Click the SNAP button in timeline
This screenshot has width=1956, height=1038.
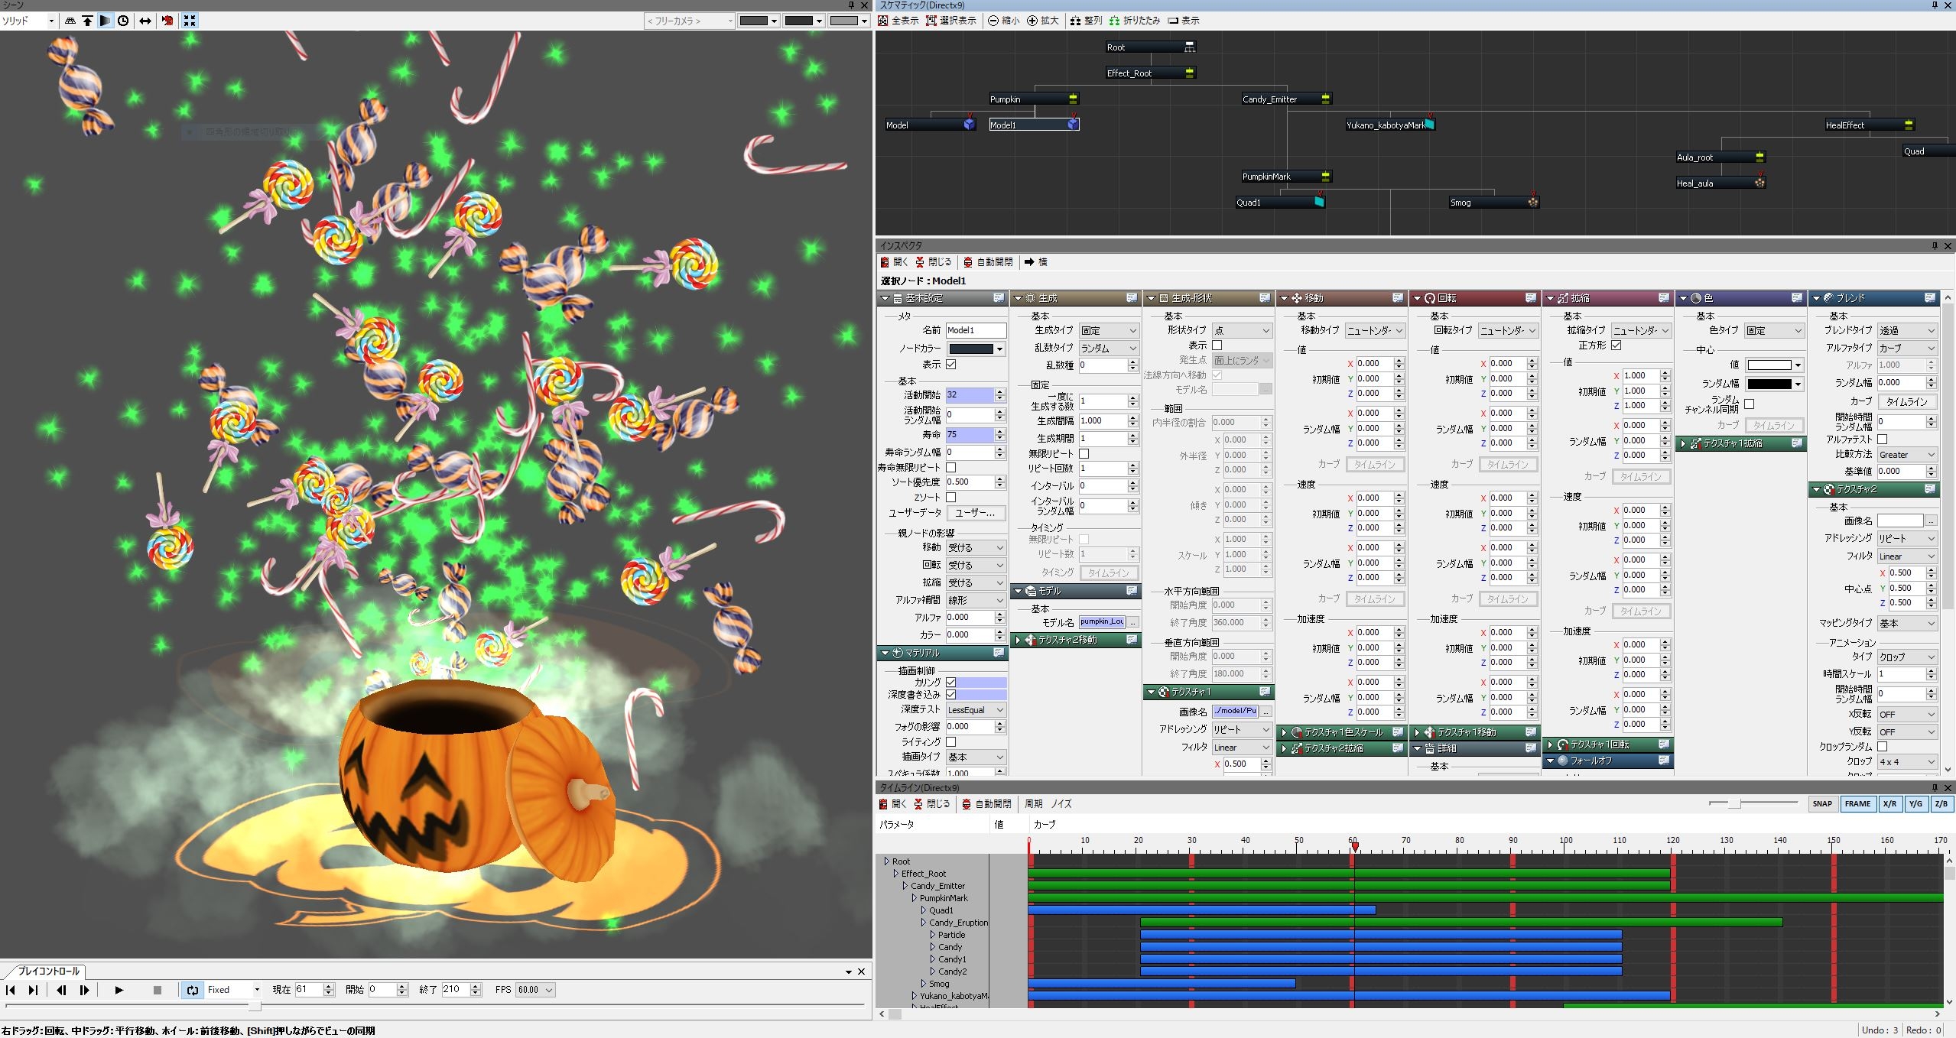pyautogui.click(x=1822, y=803)
